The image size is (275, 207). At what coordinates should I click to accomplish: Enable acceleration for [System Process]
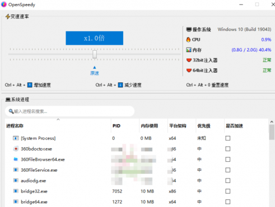(x=228, y=138)
